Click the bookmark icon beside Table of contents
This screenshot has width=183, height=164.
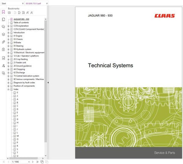coord(11,23)
